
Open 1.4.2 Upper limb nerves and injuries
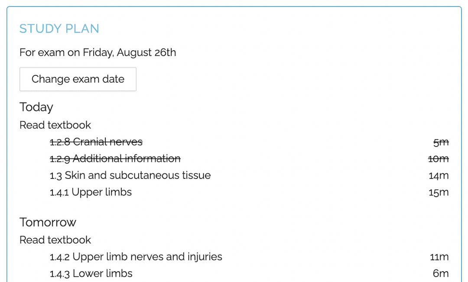coord(136,256)
